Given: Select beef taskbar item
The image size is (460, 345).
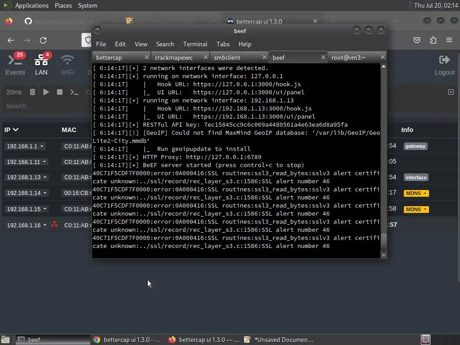Looking at the screenshot, I should pyautogui.click(x=53, y=340).
